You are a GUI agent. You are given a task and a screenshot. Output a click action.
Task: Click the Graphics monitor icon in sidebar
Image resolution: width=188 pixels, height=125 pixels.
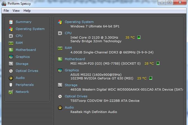(x=11, y=57)
